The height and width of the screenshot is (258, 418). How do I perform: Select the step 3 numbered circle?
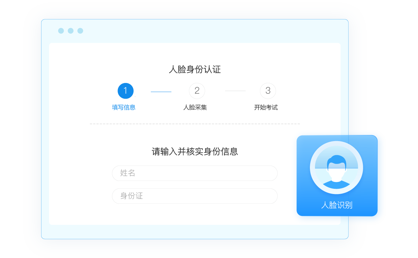pos(268,91)
